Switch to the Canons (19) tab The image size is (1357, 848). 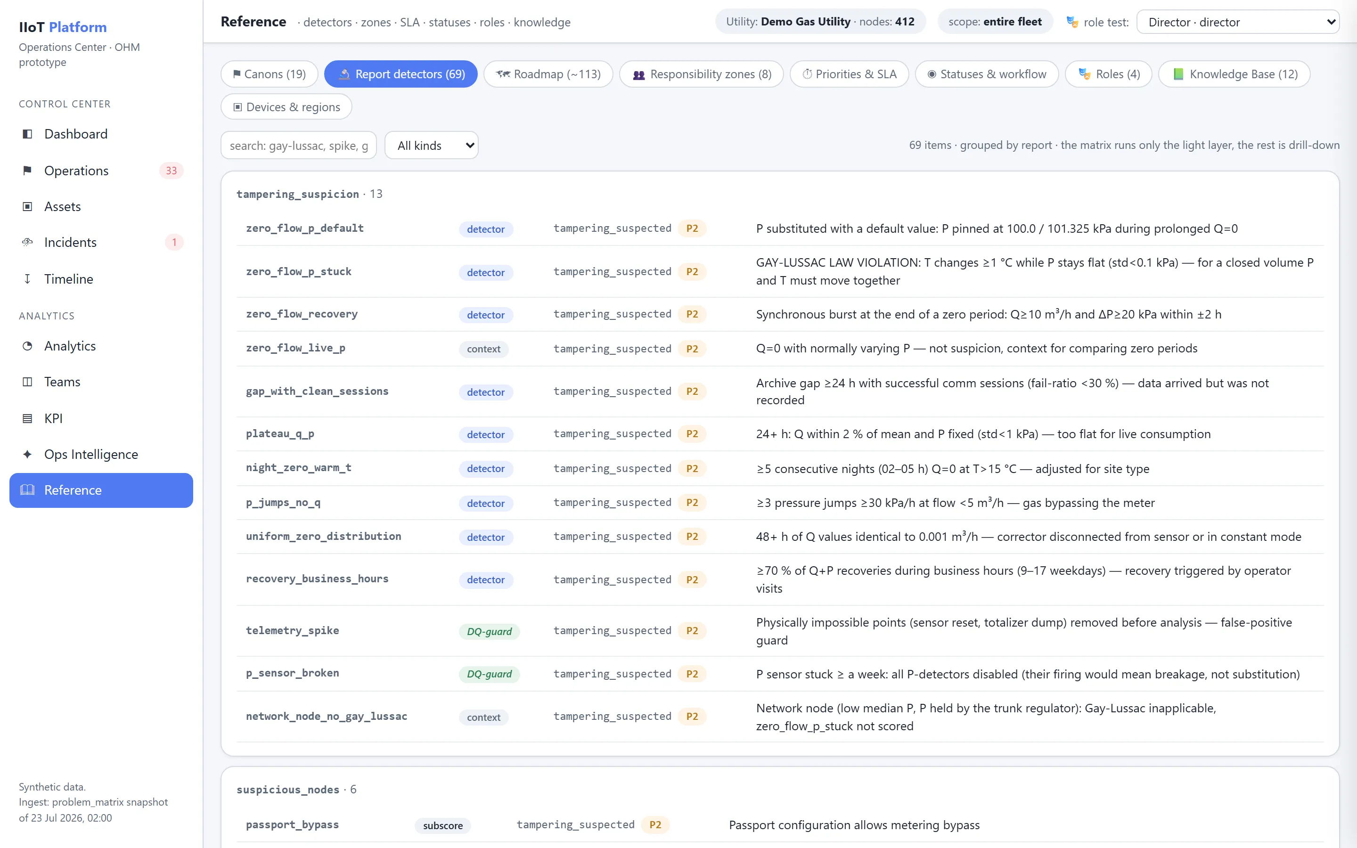[269, 74]
